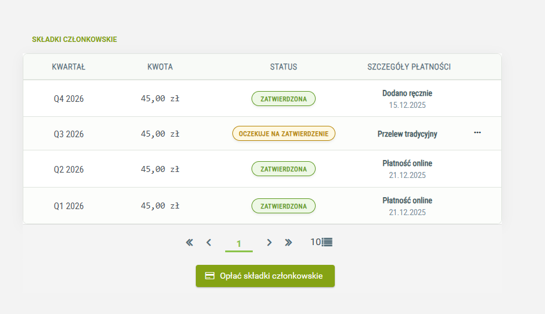
Task: Click Oczekuje na zatwierdzenie status badge
Action: click(x=283, y=134)
